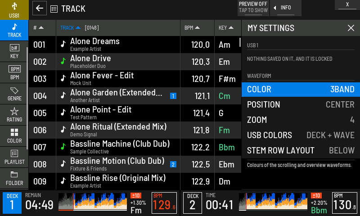Click Deck 1 ±10 tempo range badge

coord(136,196)
